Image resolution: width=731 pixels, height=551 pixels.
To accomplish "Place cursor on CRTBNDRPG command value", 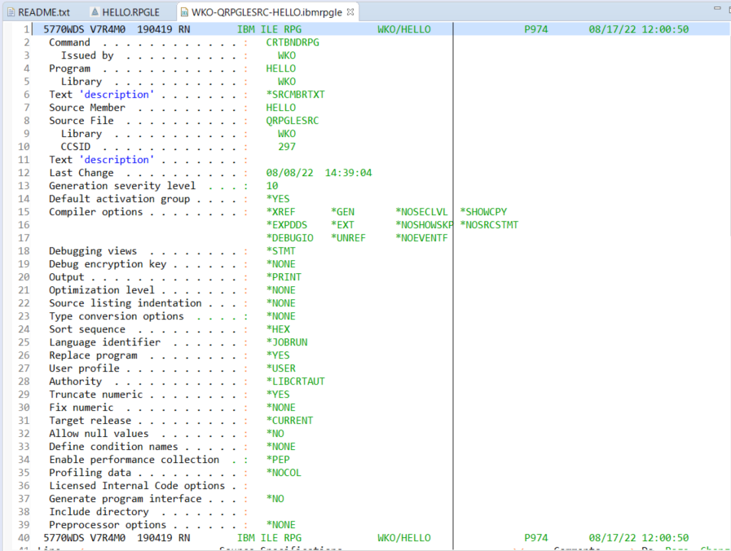I will pos(293,42).
